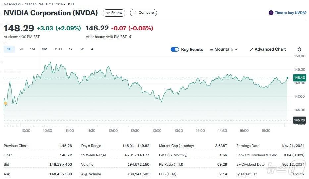Click the expand arrows Advanced Chart icon
Viewport: 309px width, 179px height.
click(251, 49)
